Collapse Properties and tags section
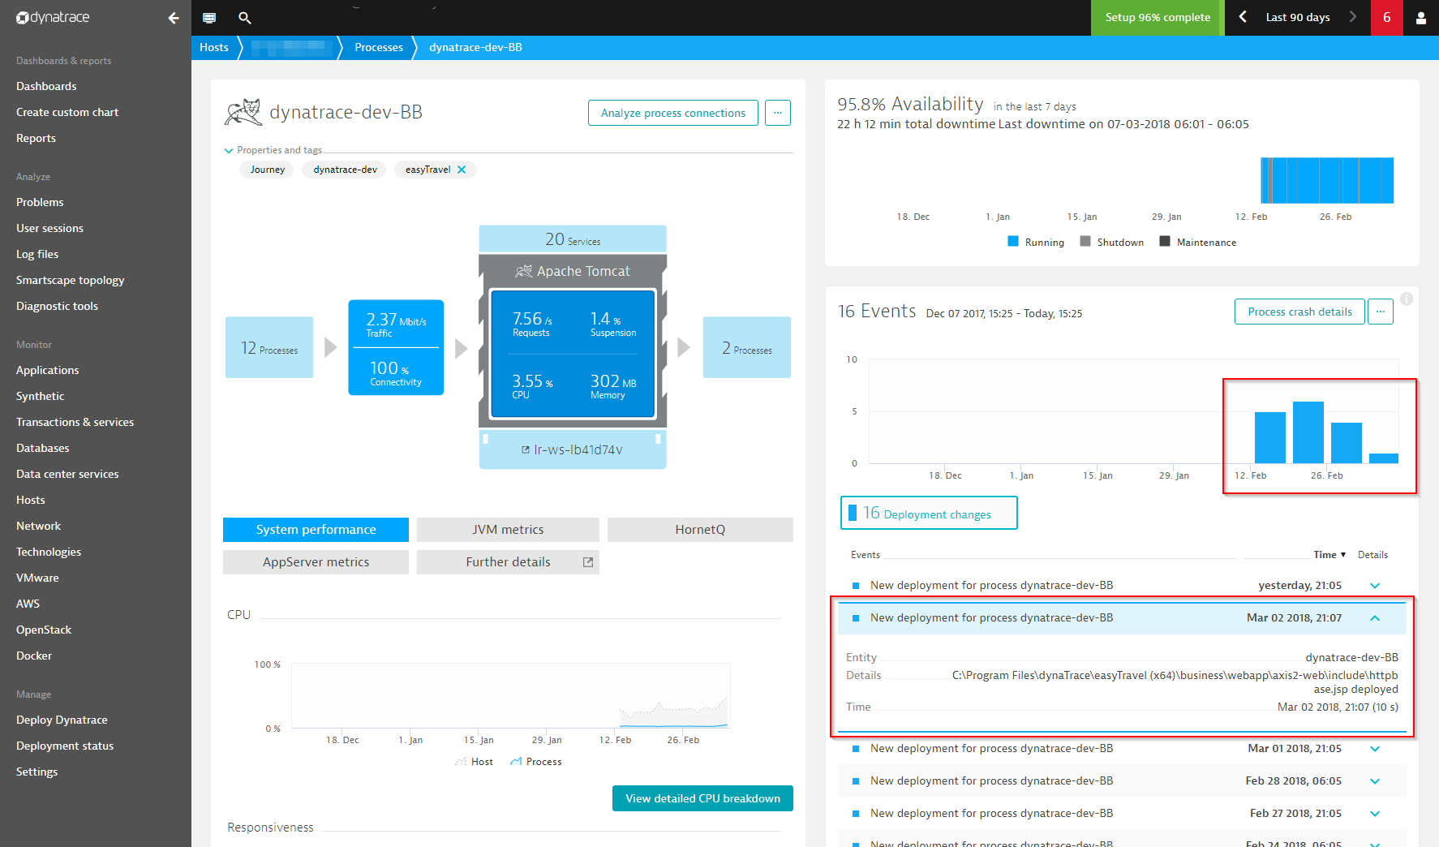1439x847 pixels. pos(273,150)
